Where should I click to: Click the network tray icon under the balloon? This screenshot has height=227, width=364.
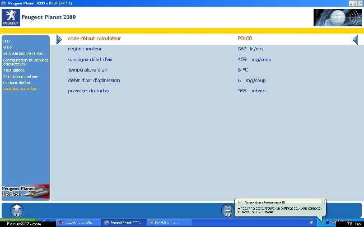(x=322, y=223)
